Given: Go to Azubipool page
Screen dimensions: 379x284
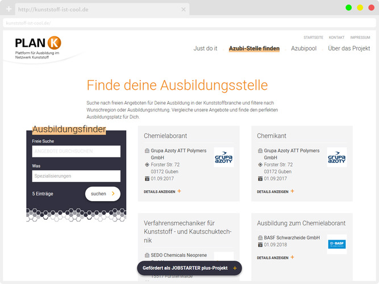Looking at the screenshot, I should tap(303, 49).
